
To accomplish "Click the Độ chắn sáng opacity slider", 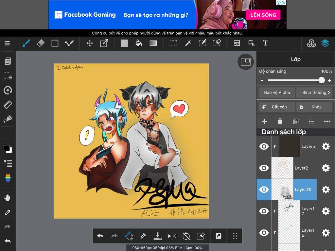I will click(296, 80).
